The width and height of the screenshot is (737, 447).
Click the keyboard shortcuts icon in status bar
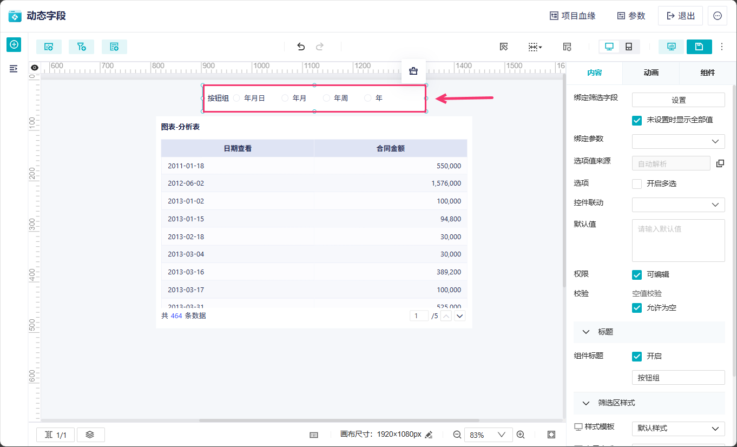(x=314, y=435)
